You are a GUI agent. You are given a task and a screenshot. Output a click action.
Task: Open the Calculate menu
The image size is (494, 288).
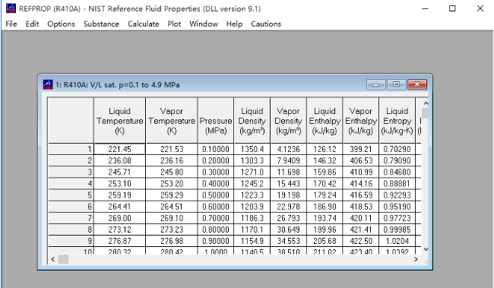pos(143,24)
